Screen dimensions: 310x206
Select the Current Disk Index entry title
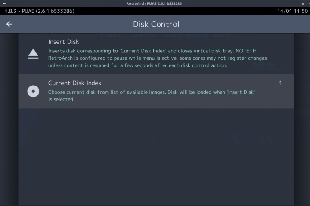click(x=74, y=83)
